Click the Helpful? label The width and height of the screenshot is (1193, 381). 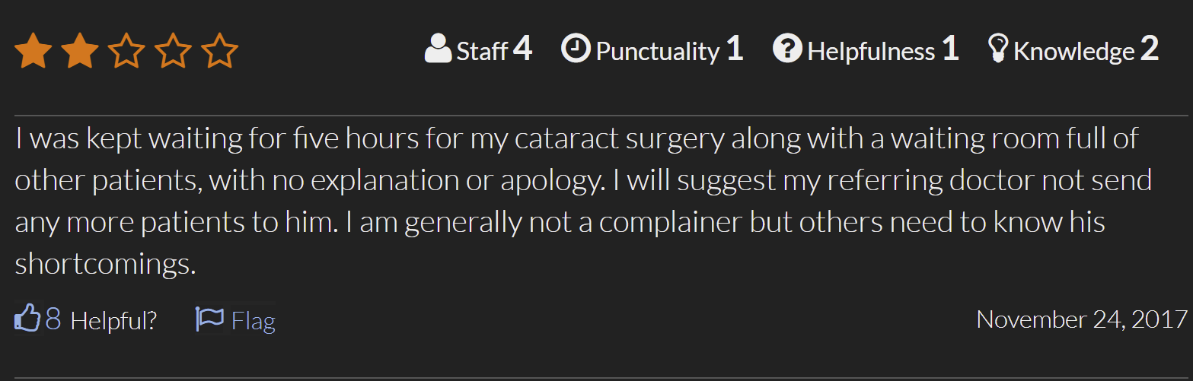click(113, 321)
